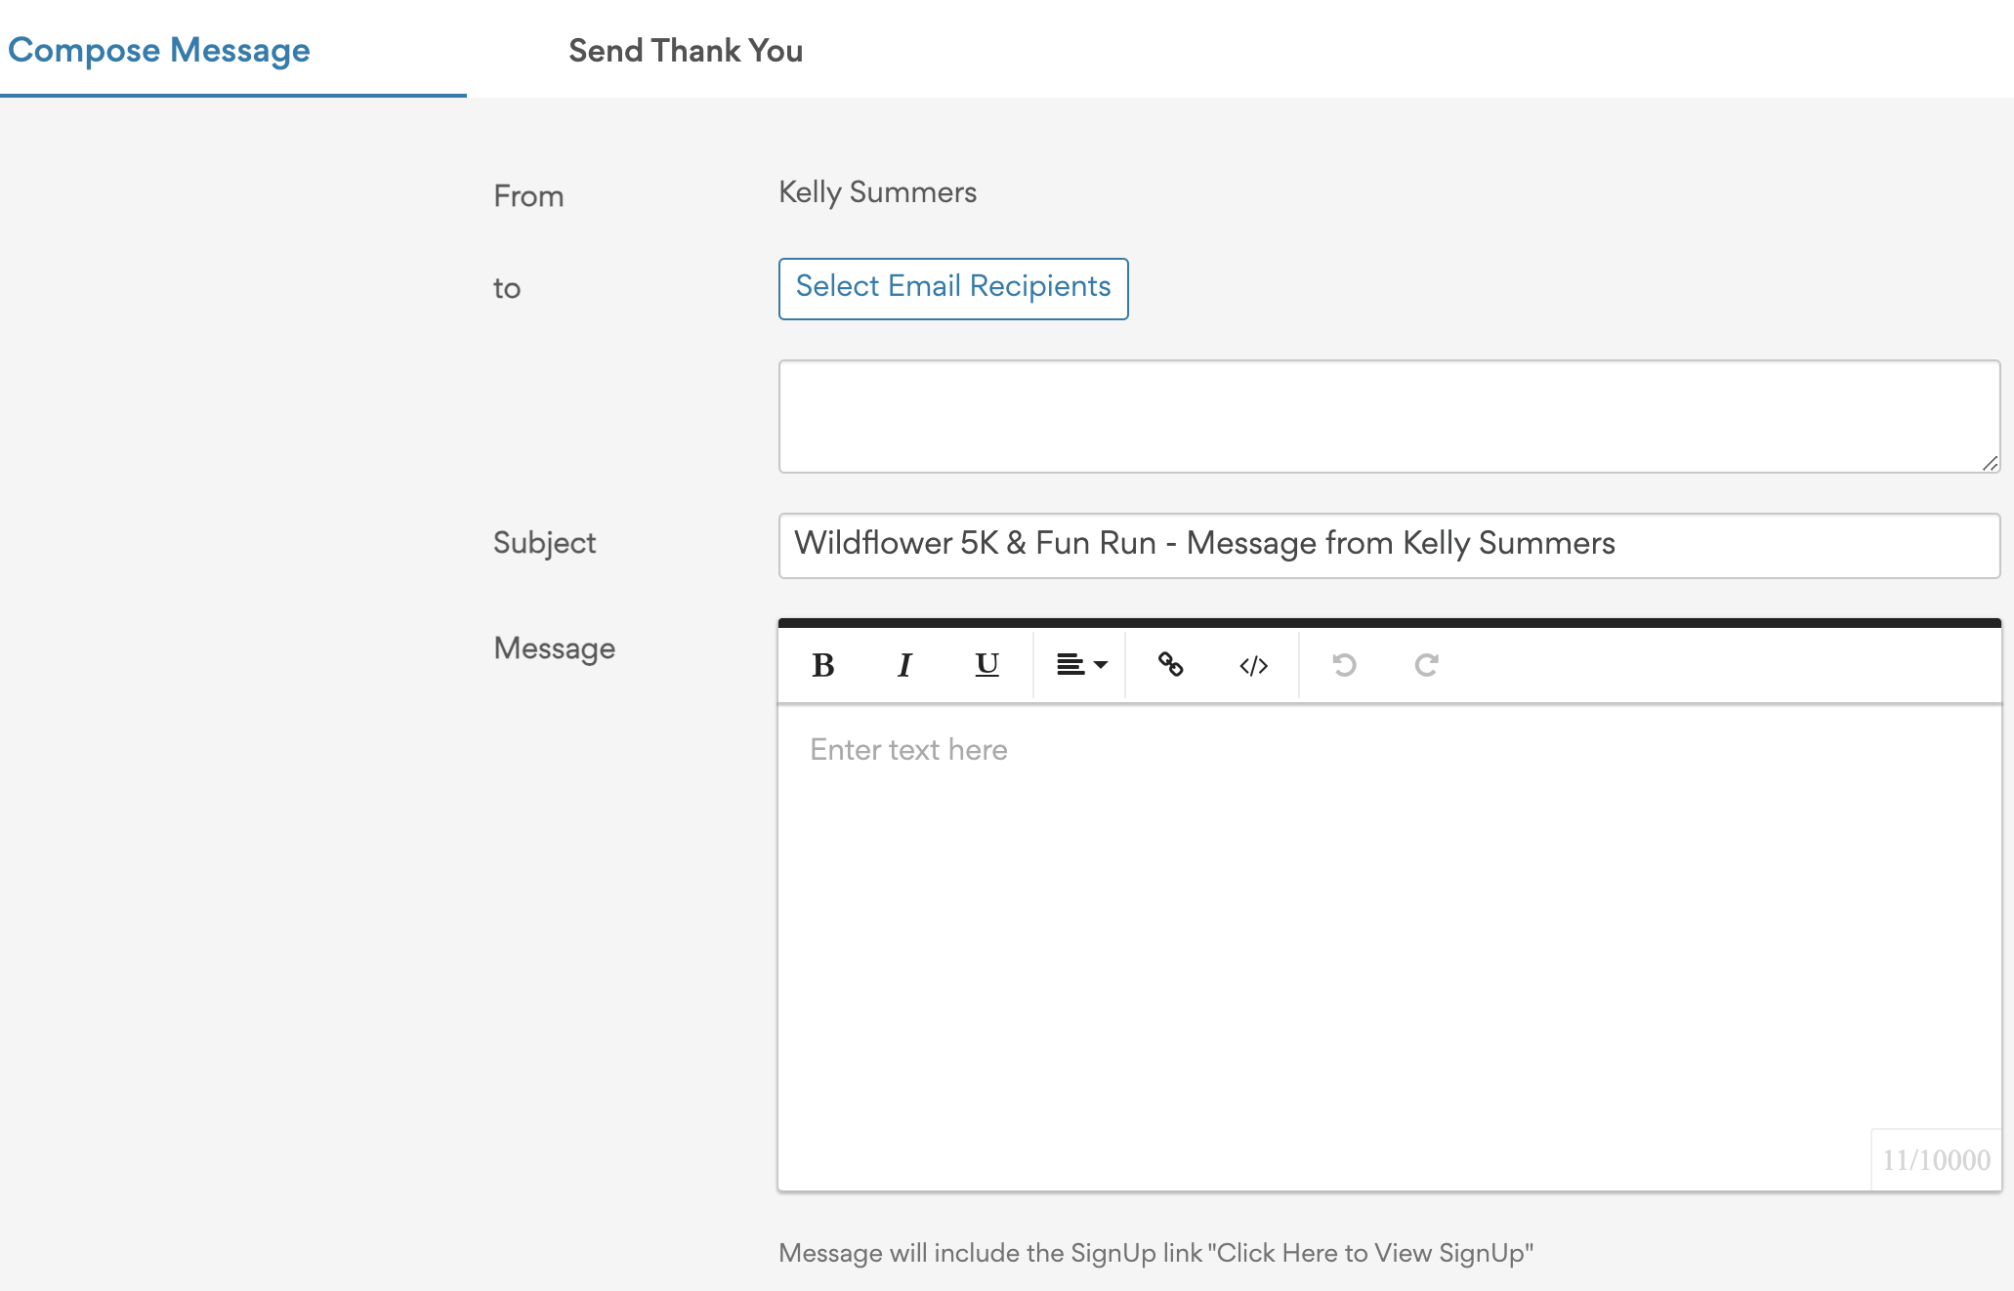Screen dimensions: 2014x1291
Task: Click the 11/10000 character counter
Action: tap(1936, 1160)
